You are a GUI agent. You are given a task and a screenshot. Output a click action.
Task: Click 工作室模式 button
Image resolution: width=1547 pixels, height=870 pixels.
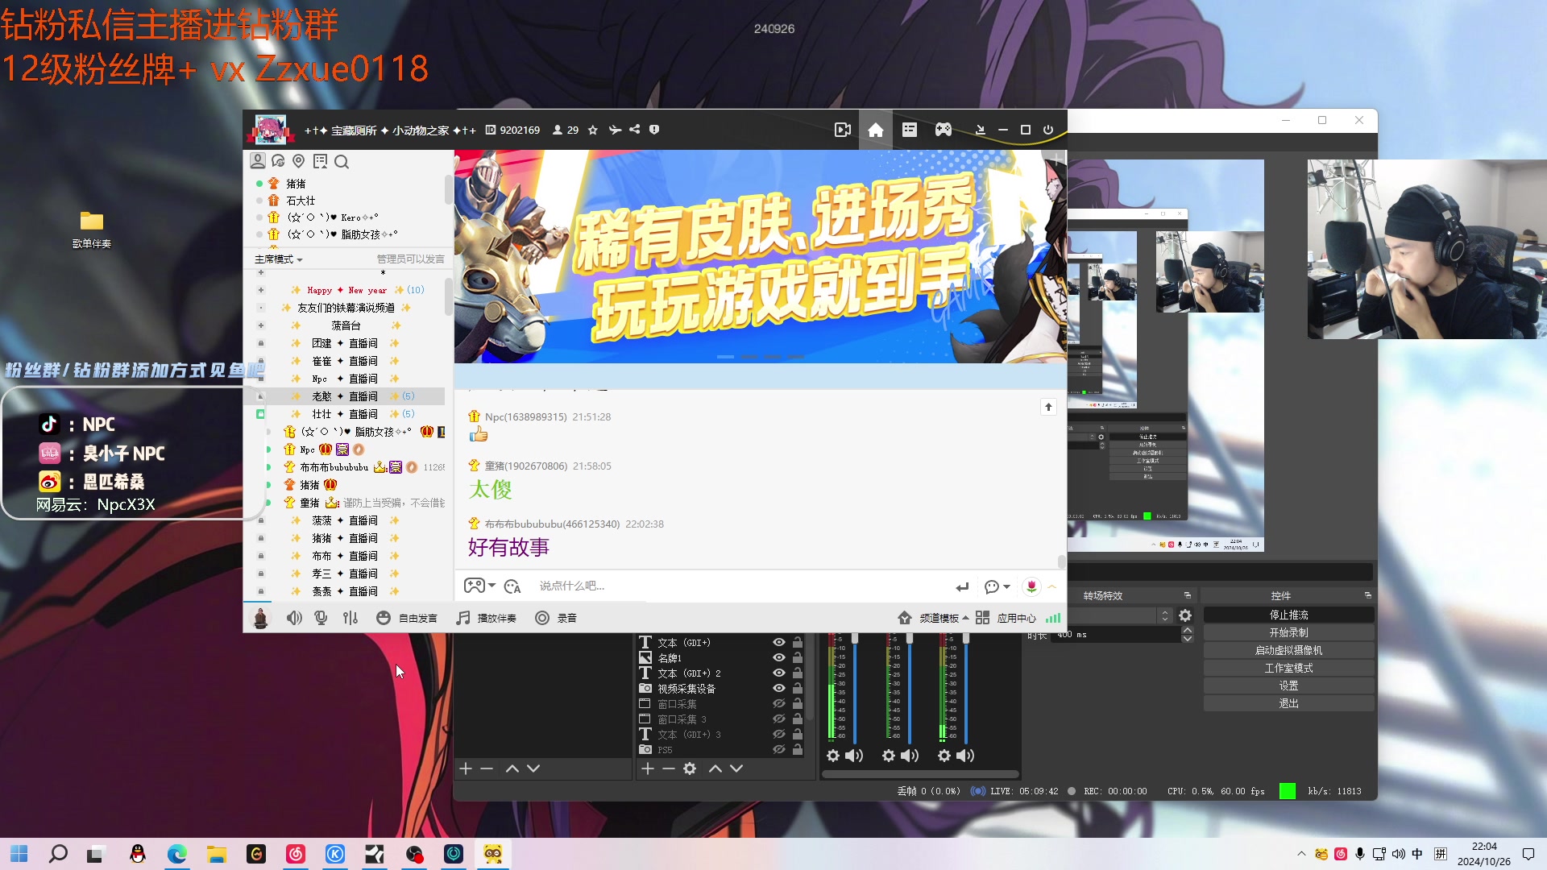(1288, 668)
